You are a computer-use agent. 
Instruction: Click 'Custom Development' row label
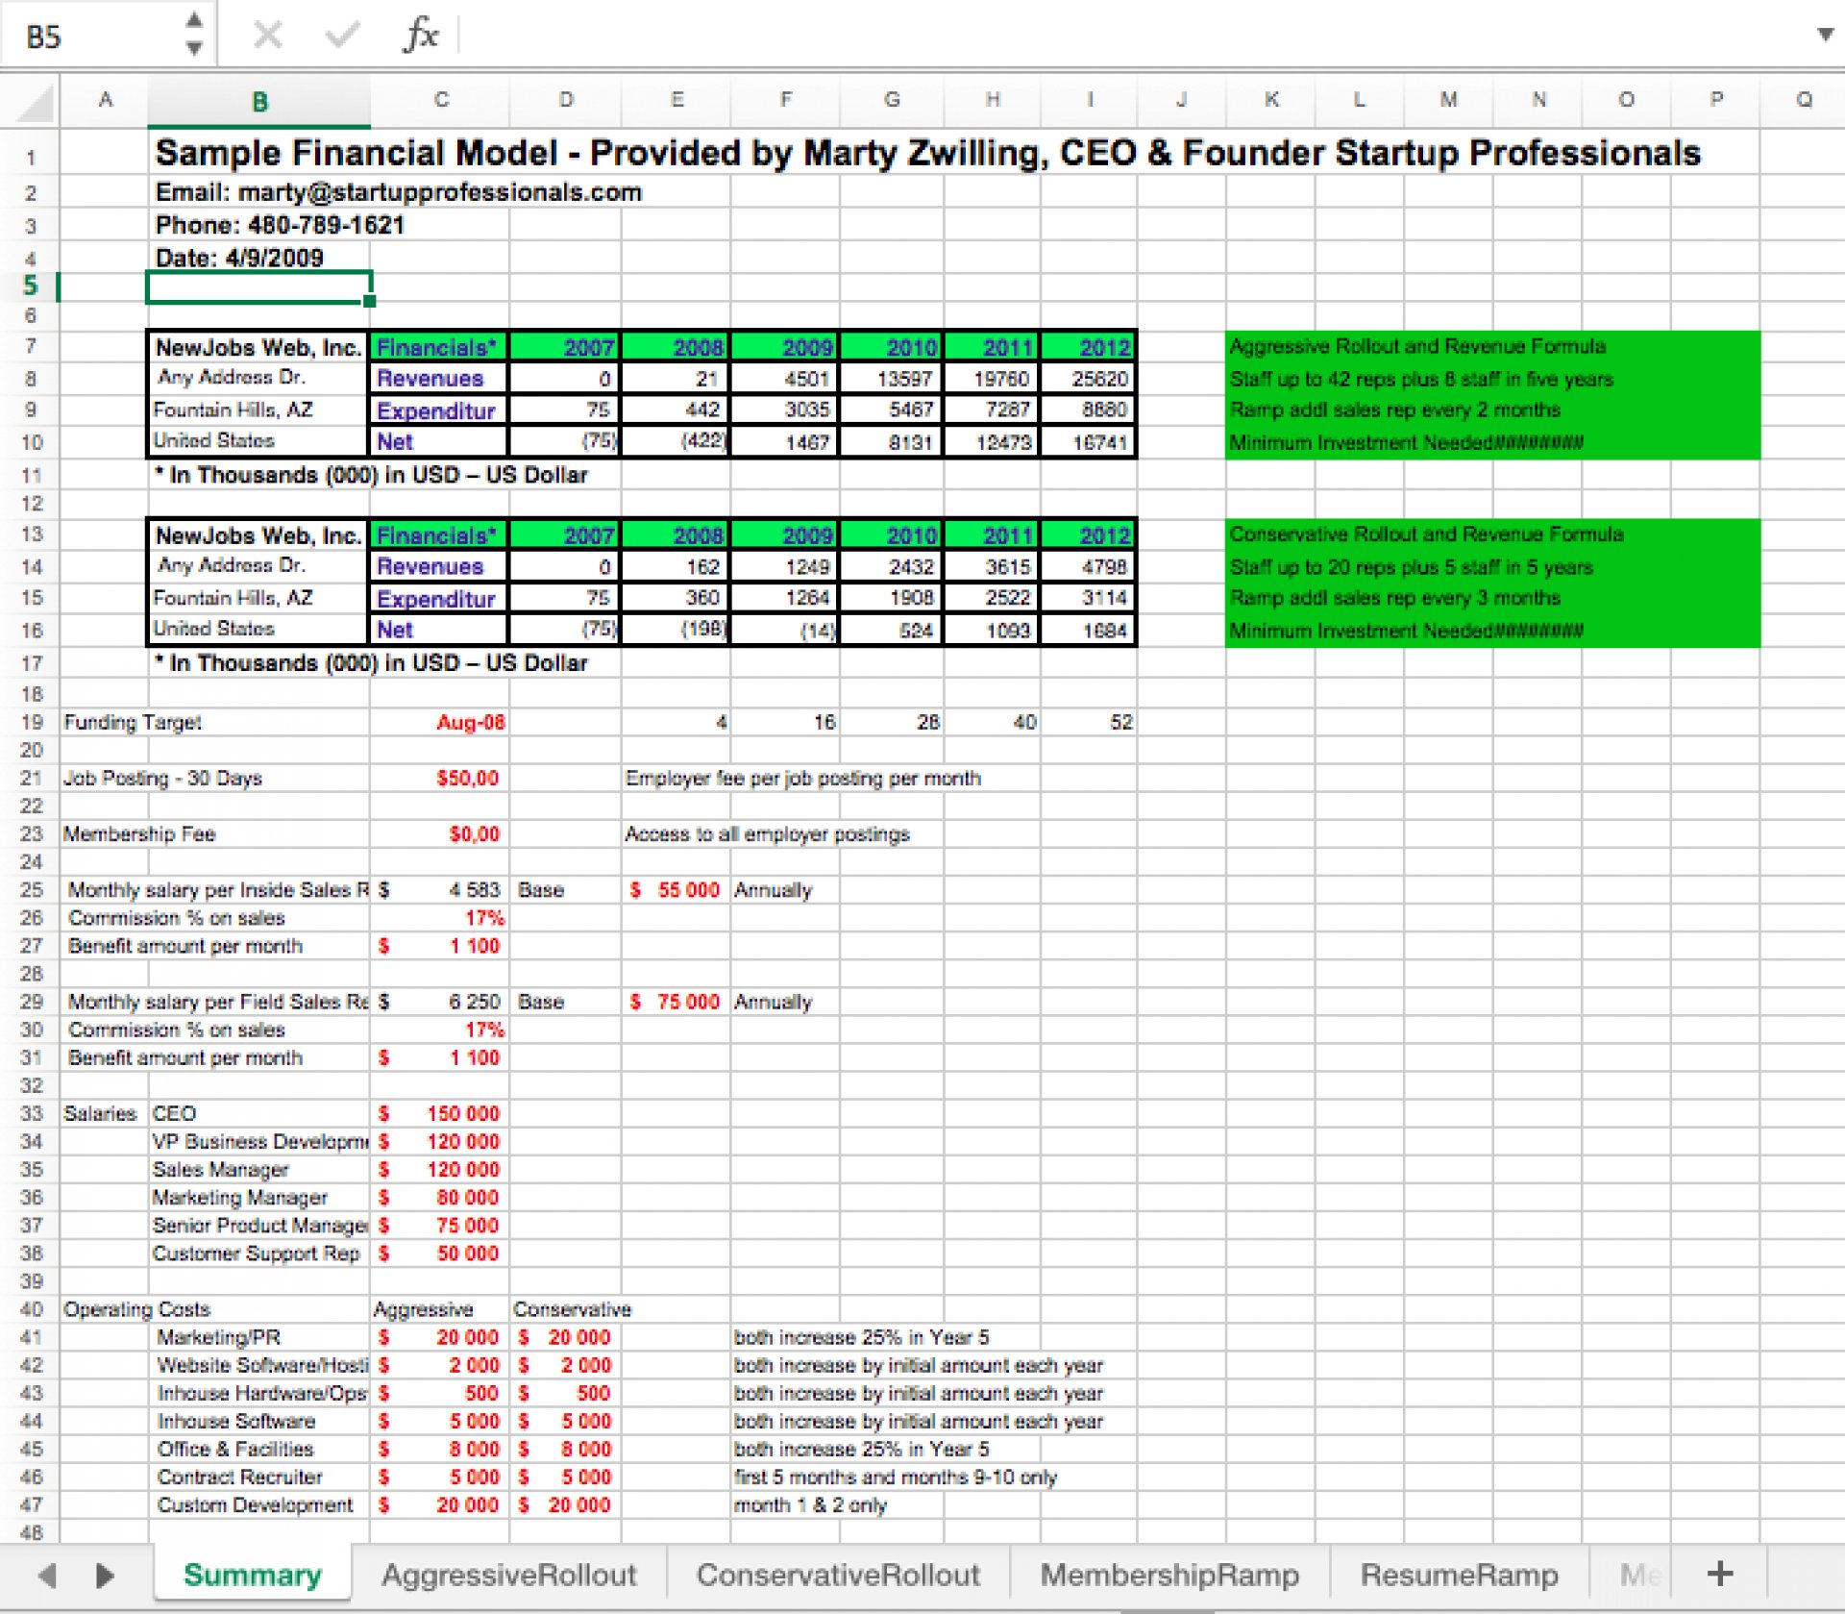(255, 1505)
